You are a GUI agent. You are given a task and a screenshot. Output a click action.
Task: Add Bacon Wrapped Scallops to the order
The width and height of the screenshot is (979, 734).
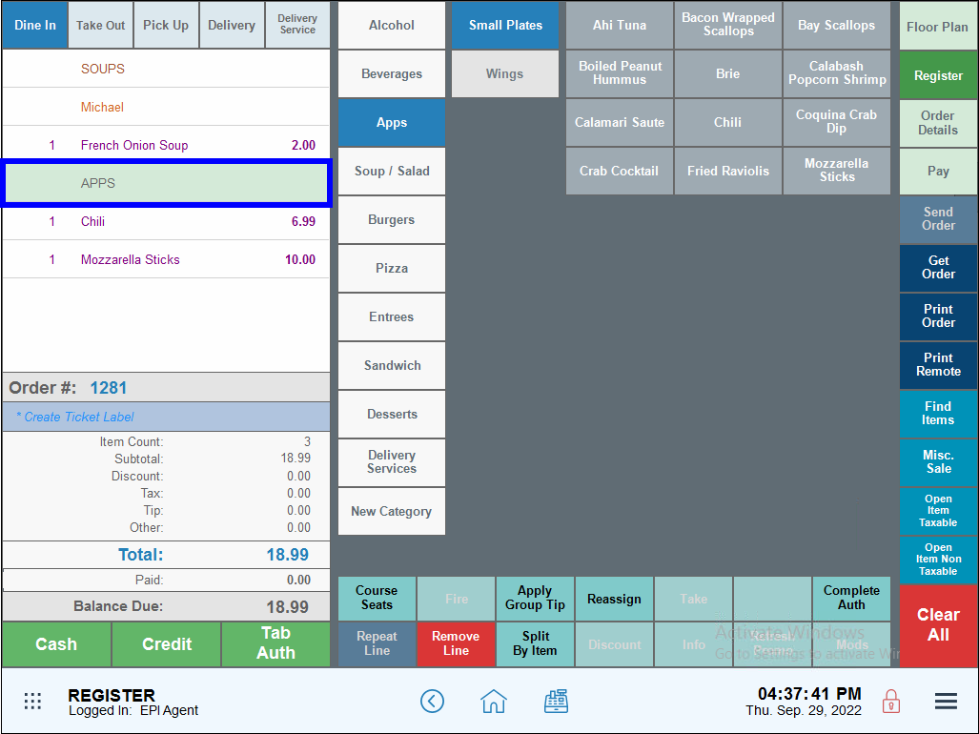coord(728,25)
